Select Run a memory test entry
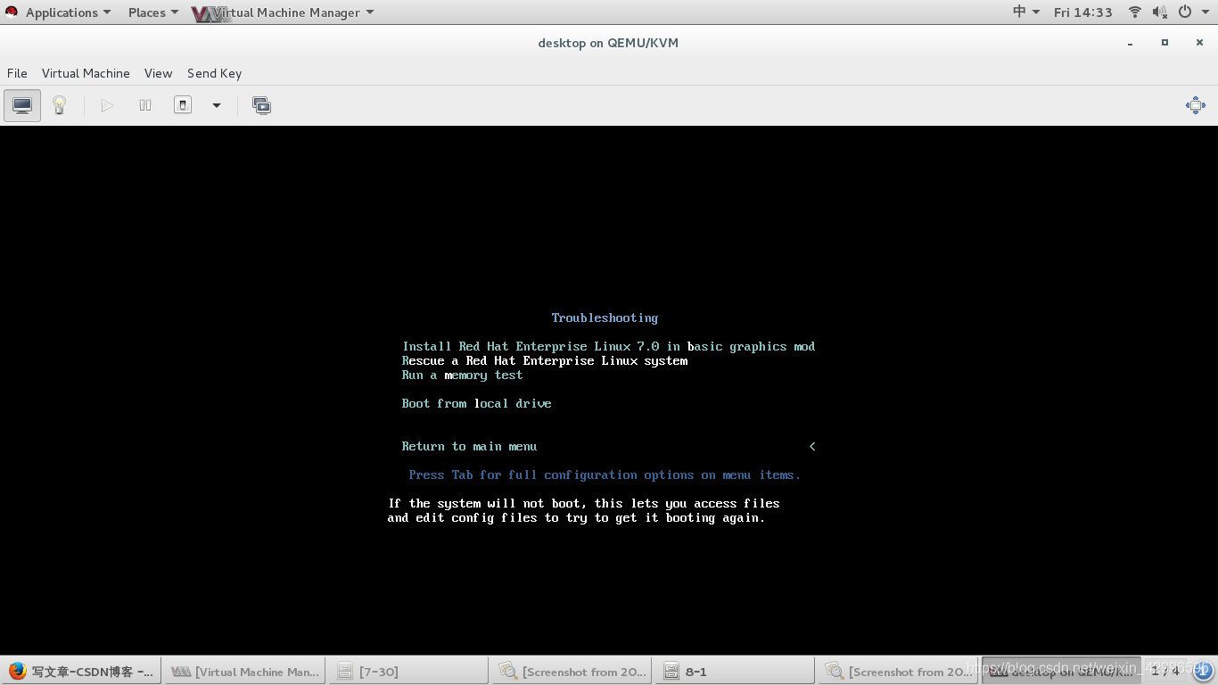The width and height of the screenshot is (1218, 685). click(x=462, y=375)
